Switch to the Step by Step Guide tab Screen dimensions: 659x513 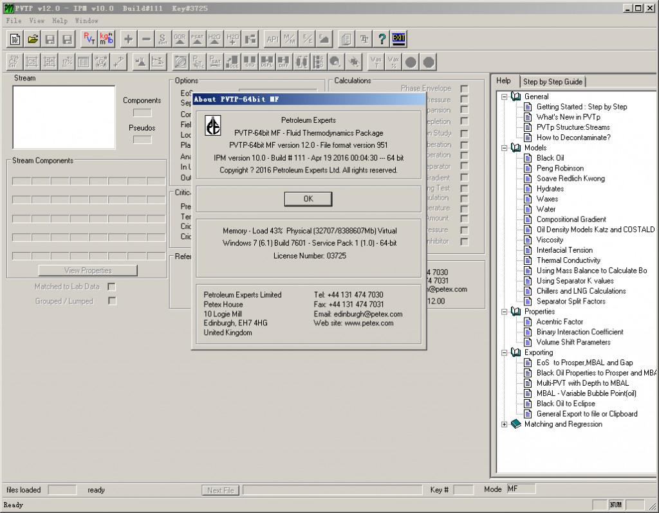click(553, 82)
